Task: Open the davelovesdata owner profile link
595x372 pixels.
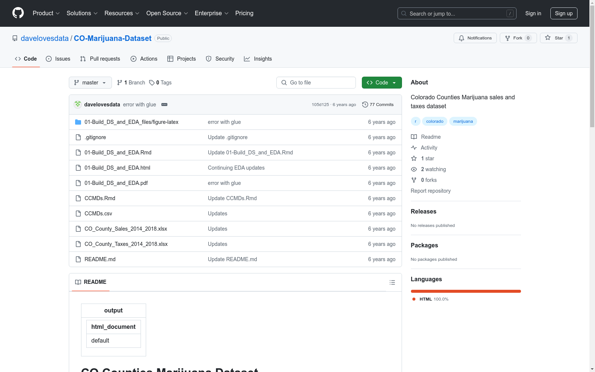Action: click(x=45, y=38)
